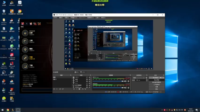200x112 pixels.
Task: Mute the 麦克风/Aux channel speaker icon
Action: pos(125,81)
